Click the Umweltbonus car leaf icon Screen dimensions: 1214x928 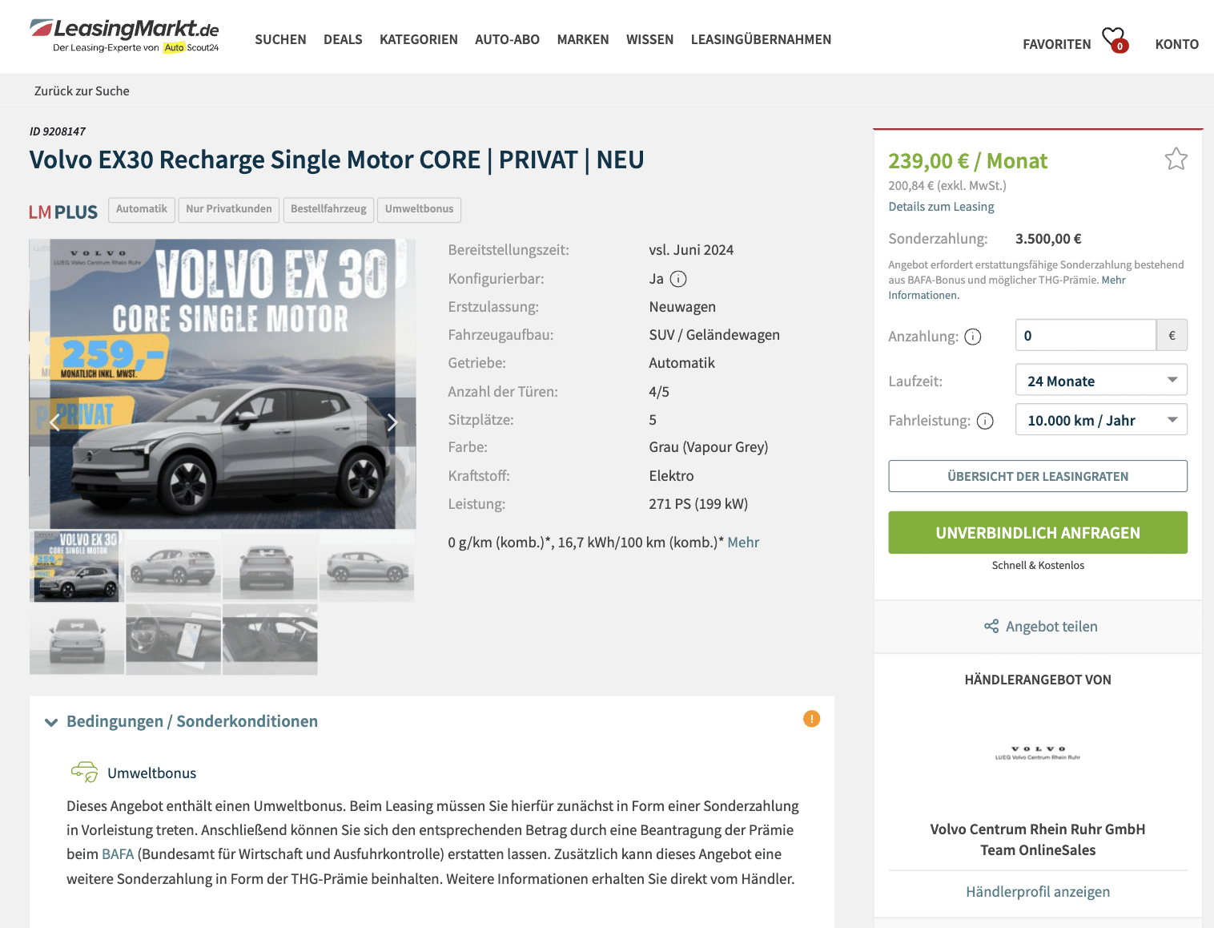pyautogui.click(x=84, y=772)
